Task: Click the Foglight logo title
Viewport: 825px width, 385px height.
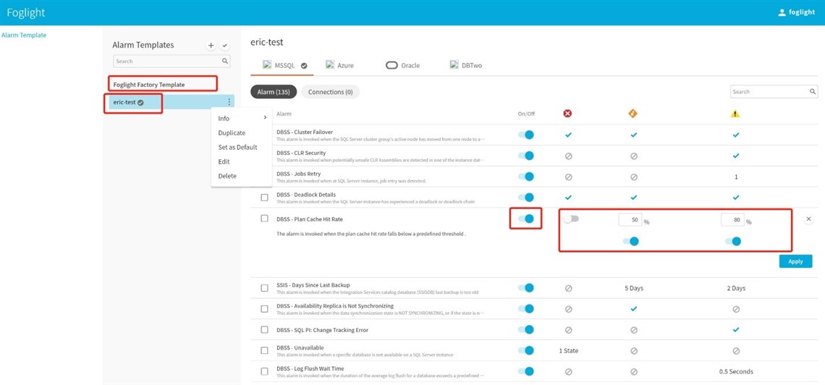Action: coord(26,12)
